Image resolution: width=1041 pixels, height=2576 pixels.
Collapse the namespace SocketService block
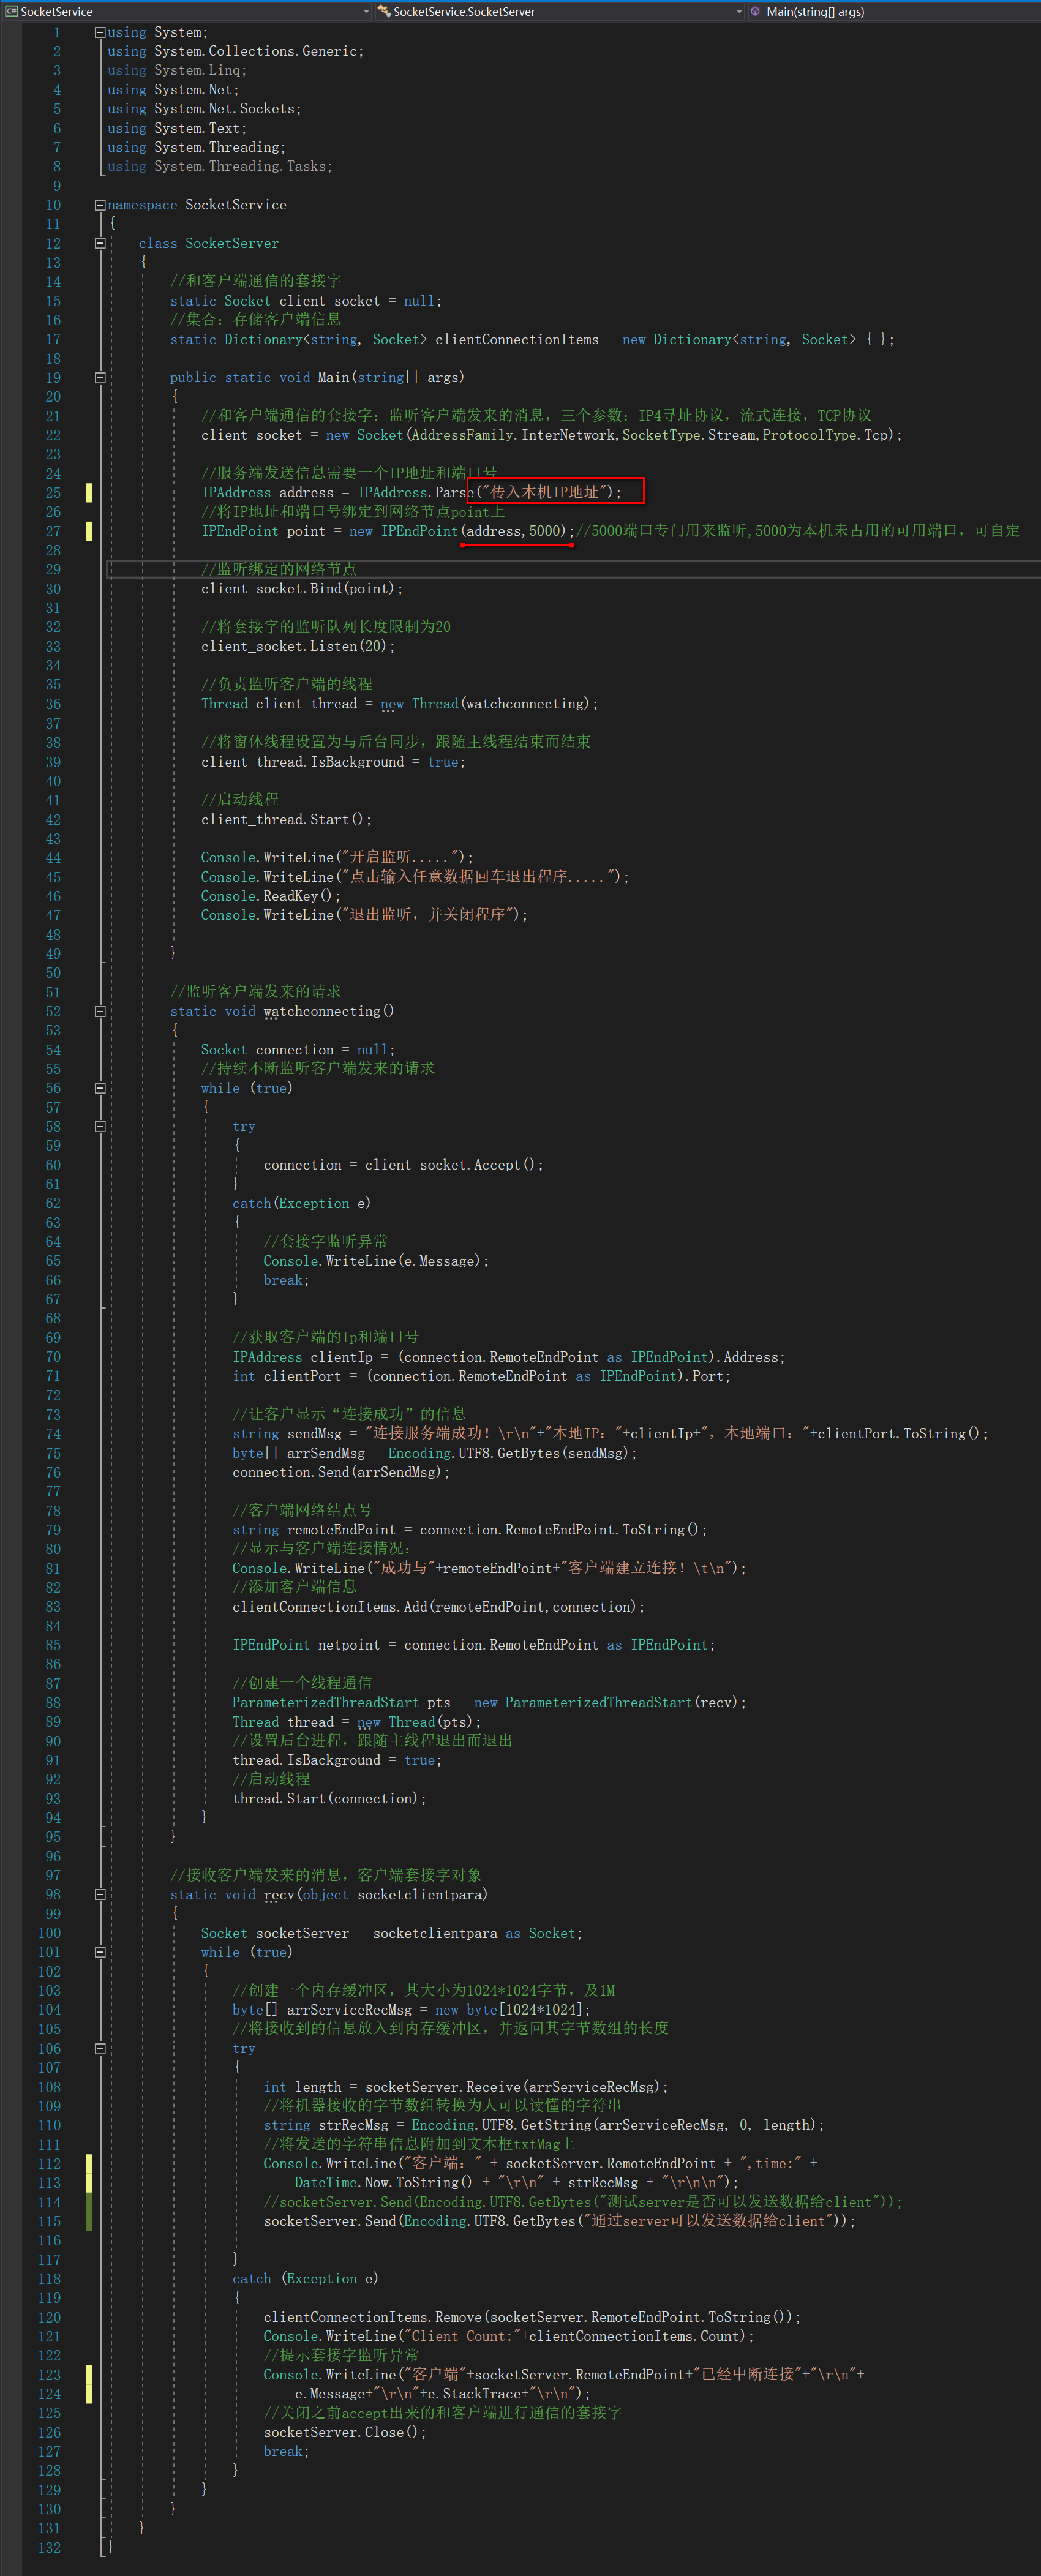click(x=100, y=204)
